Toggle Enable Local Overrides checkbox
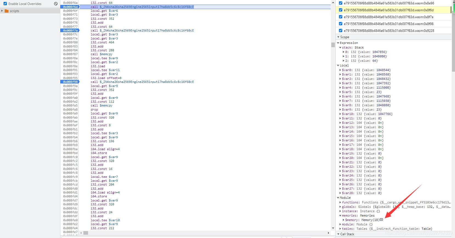The height and width of the screenshot is (238, 455). point(5,4)
